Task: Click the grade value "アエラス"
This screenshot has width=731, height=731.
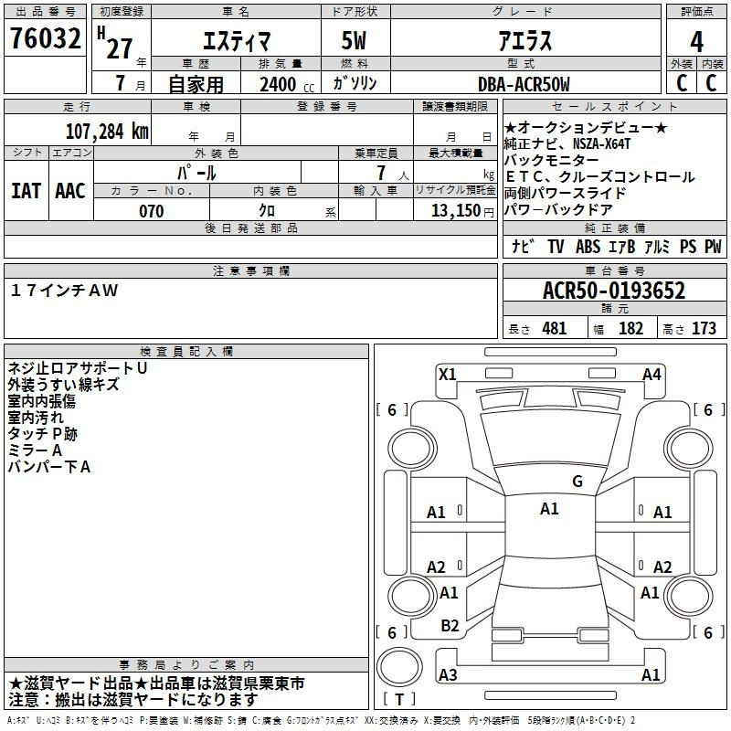Action: (x=525, y=40)
